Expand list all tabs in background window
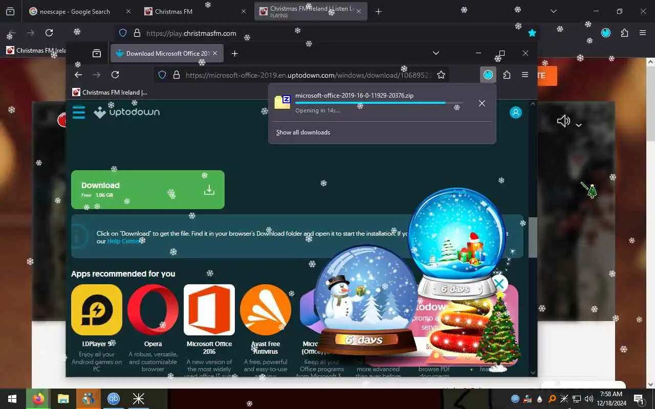The image size is (655, 409). click(x=553, y=11)
